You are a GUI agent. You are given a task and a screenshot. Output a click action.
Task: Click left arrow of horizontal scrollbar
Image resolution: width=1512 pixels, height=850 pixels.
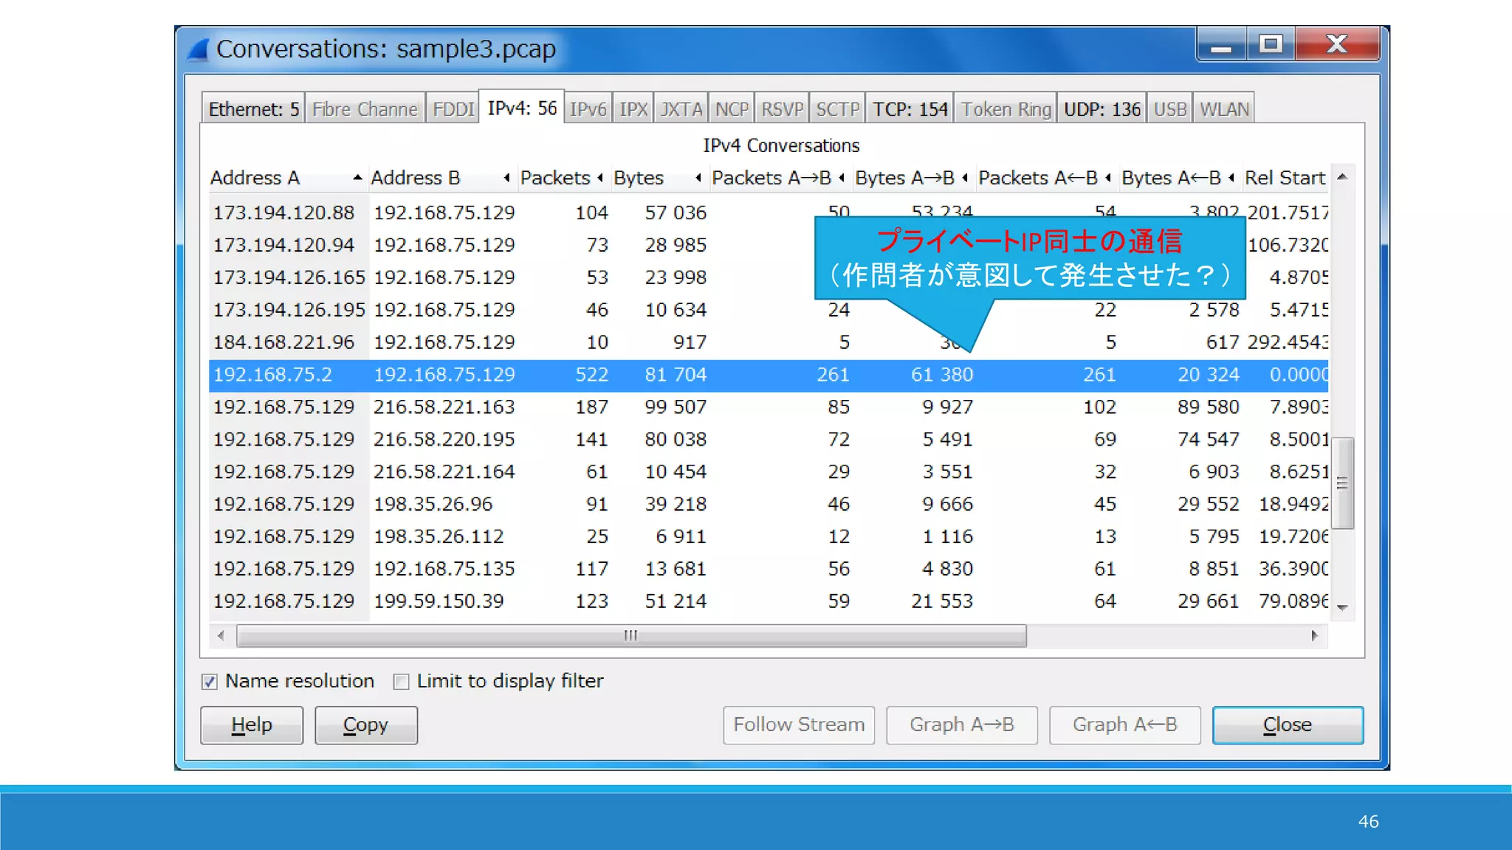click(x=221, y=635)
